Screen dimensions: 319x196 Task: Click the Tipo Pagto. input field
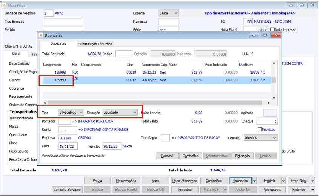tap(165, 138)
